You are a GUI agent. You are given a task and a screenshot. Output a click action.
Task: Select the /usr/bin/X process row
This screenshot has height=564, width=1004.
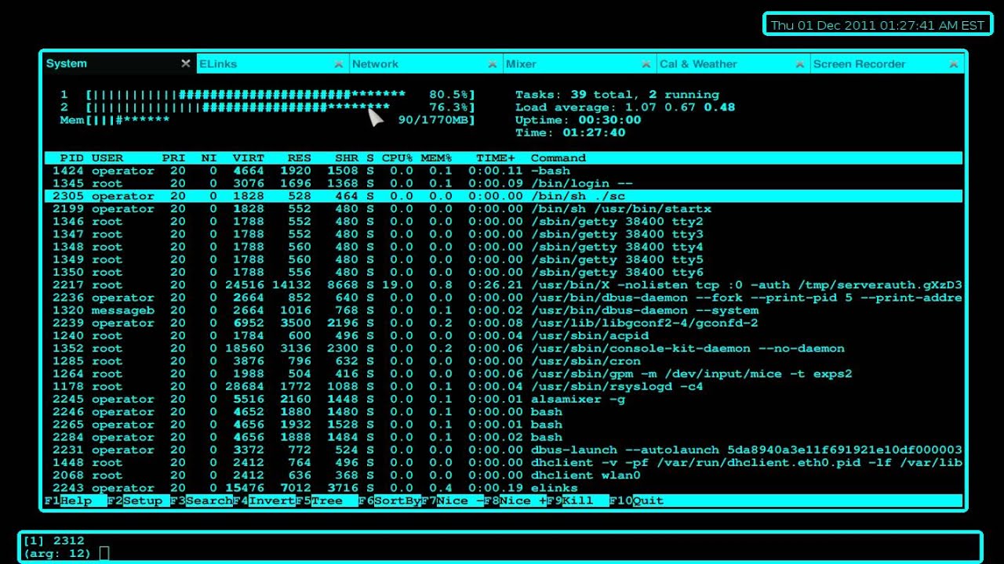coord(504,285)
